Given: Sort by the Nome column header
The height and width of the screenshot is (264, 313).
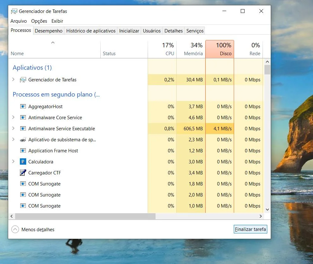Looking at the screenshot, I should 54,50.
